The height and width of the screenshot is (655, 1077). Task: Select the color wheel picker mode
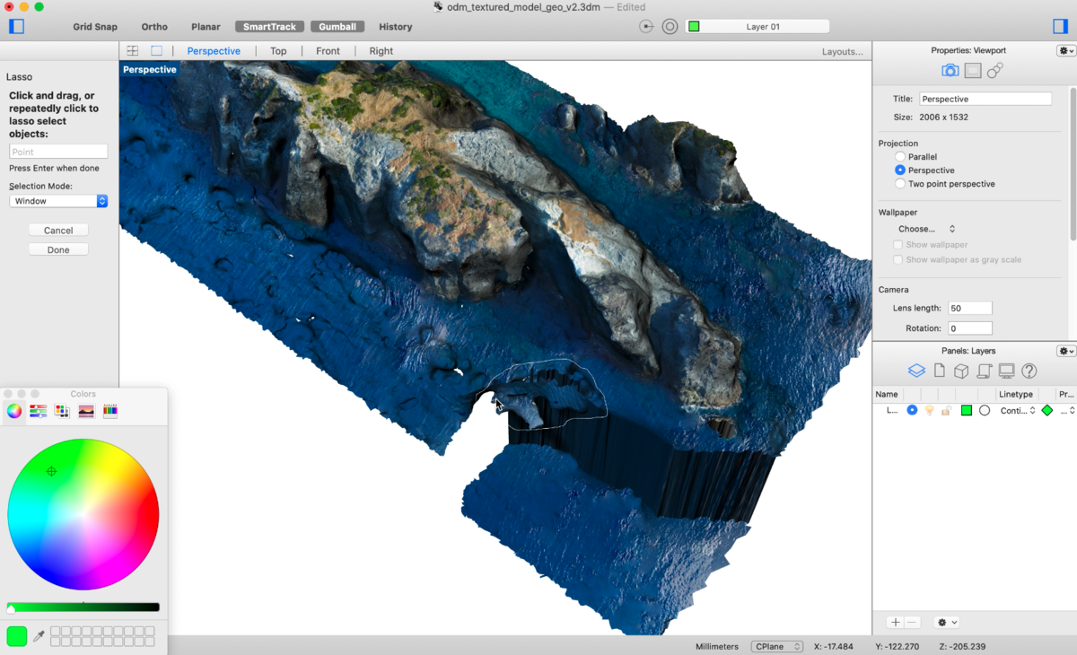tap(14, 411)
